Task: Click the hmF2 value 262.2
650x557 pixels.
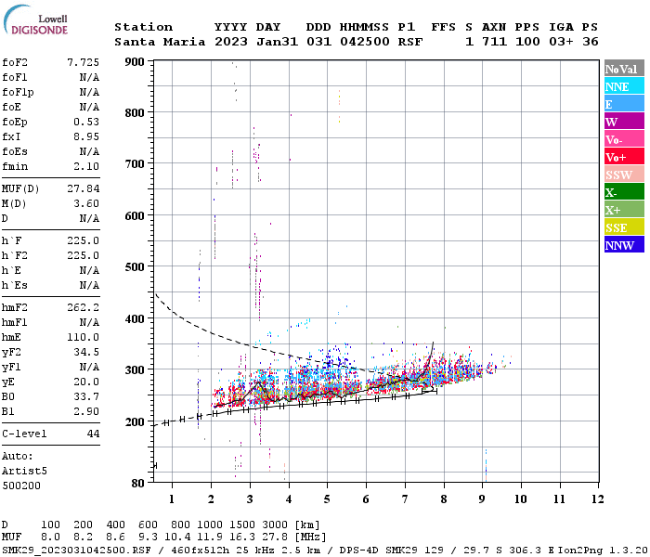Action: pyautogui.click(x=84, y=307)
